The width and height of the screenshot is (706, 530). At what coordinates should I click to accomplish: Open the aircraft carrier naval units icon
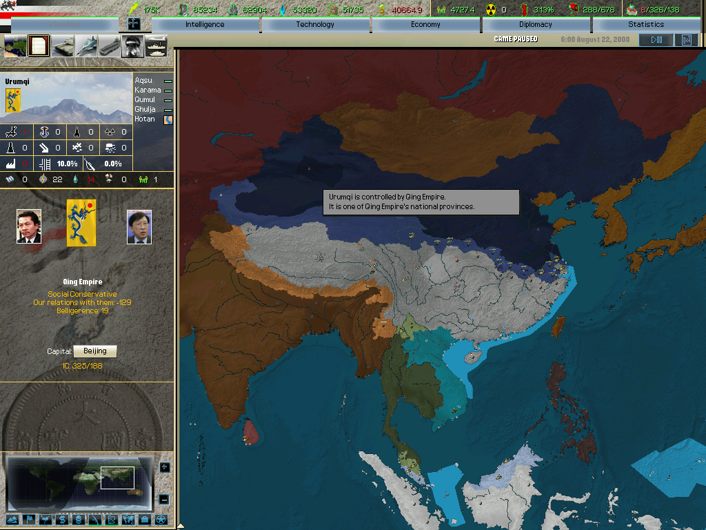tap(110, 46)
